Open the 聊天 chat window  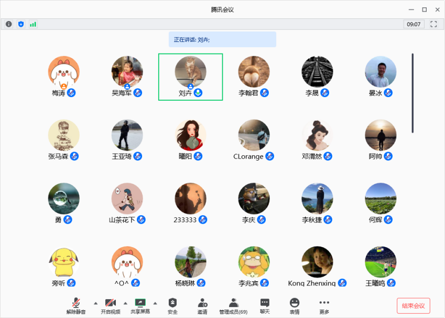(265, 305)
